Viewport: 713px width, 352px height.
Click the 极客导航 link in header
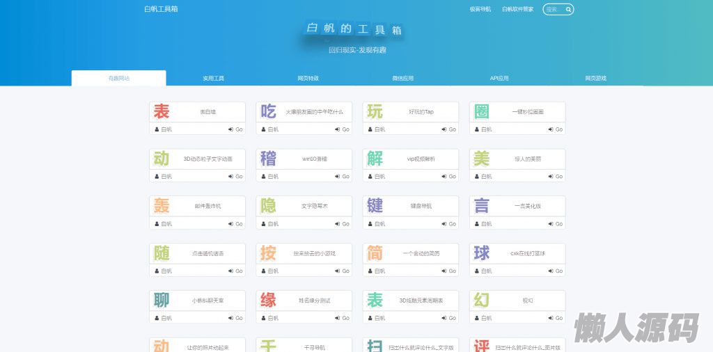(x=480, y=10)
